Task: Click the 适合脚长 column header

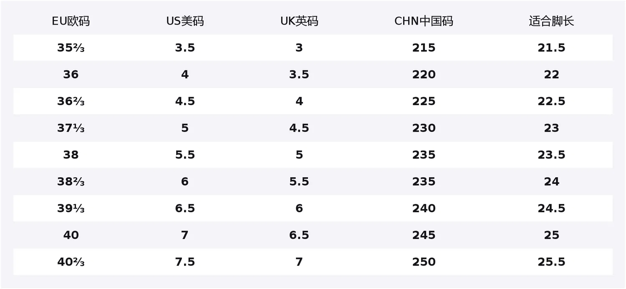Action: [551, 21]
